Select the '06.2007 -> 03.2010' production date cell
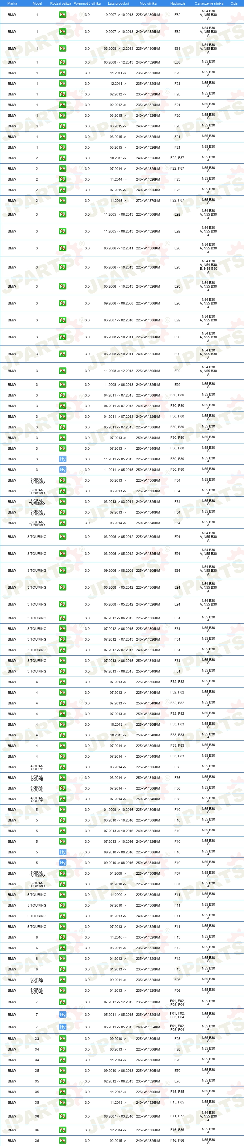This screenshot has height=1146, width=244. pyautogui.click(x=119, y=1116)
